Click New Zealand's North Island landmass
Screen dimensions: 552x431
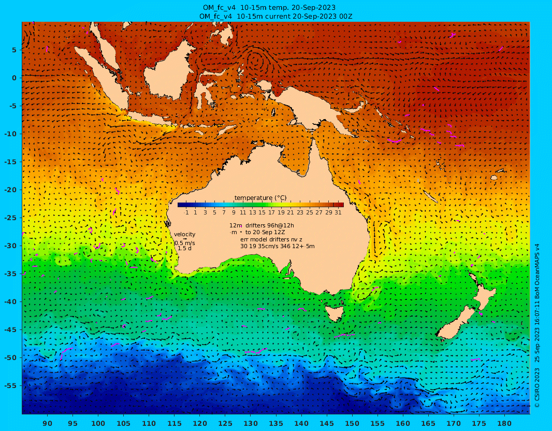pyautogui.click(x=484, y=294)
